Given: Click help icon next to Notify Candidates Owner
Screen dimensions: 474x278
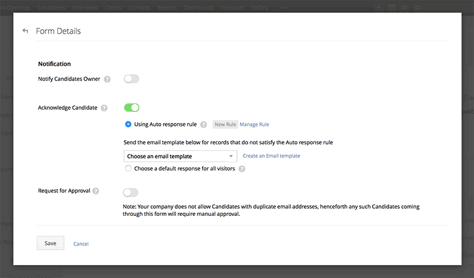Looking at the screenshot, I should pos(107,79).
